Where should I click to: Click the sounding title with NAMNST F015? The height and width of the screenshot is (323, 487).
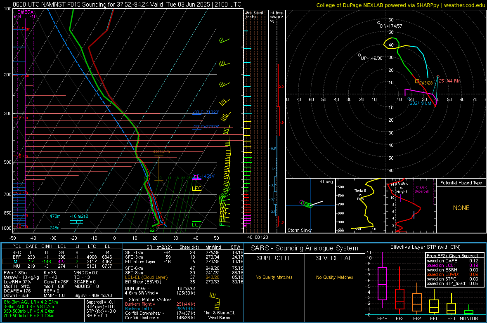point(127,5)
